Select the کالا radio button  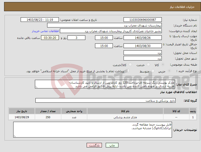(163, 65)
